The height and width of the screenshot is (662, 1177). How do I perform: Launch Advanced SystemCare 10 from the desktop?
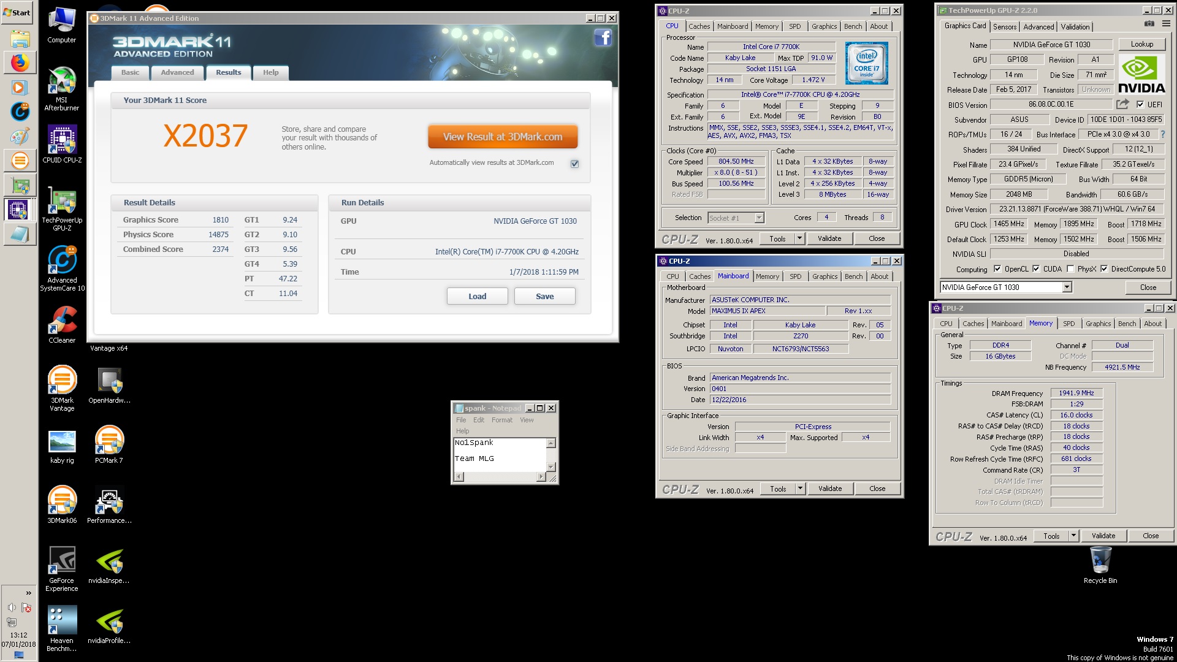pyautogui.click(x=62, y=268)
